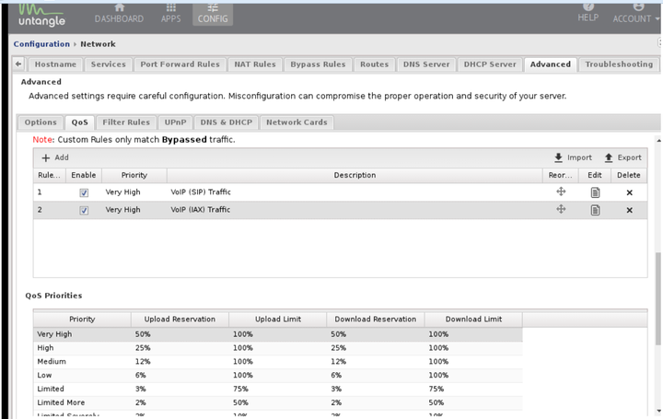Open the Dashboard home icon

point(119,7)
